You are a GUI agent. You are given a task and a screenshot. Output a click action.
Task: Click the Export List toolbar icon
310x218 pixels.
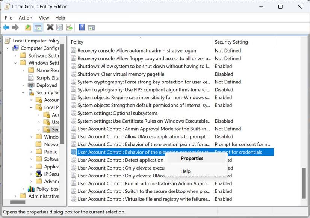click(x=70, y=27)
